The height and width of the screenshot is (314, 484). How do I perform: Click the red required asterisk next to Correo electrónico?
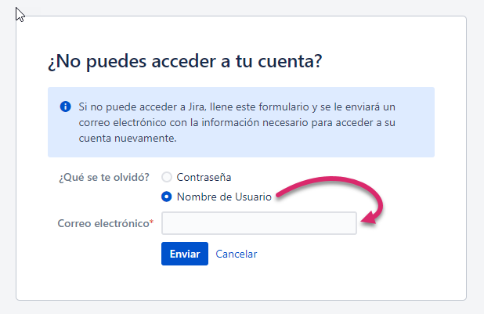pos(152,222)
